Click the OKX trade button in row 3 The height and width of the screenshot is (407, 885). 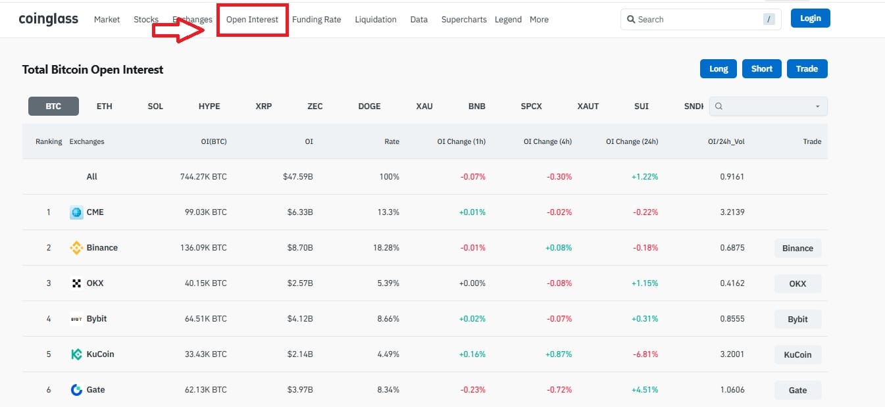point(797,284)
